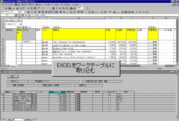Cut selection with the scissors icon
The image size is (179, 121).
pos(28,8)
